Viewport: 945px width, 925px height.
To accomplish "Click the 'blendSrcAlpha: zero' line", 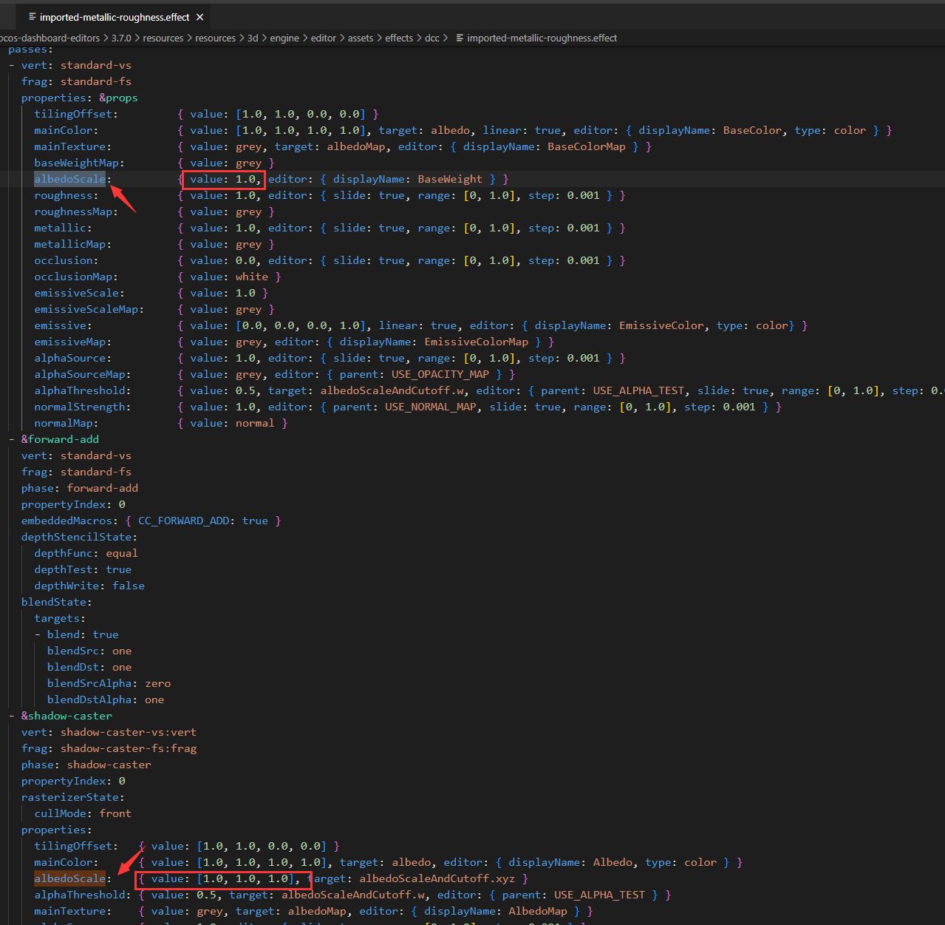I will pyautogui.click(x=109, y=683).
